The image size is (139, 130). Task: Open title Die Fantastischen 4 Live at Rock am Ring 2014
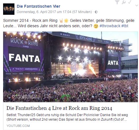[x=59, y=108]
